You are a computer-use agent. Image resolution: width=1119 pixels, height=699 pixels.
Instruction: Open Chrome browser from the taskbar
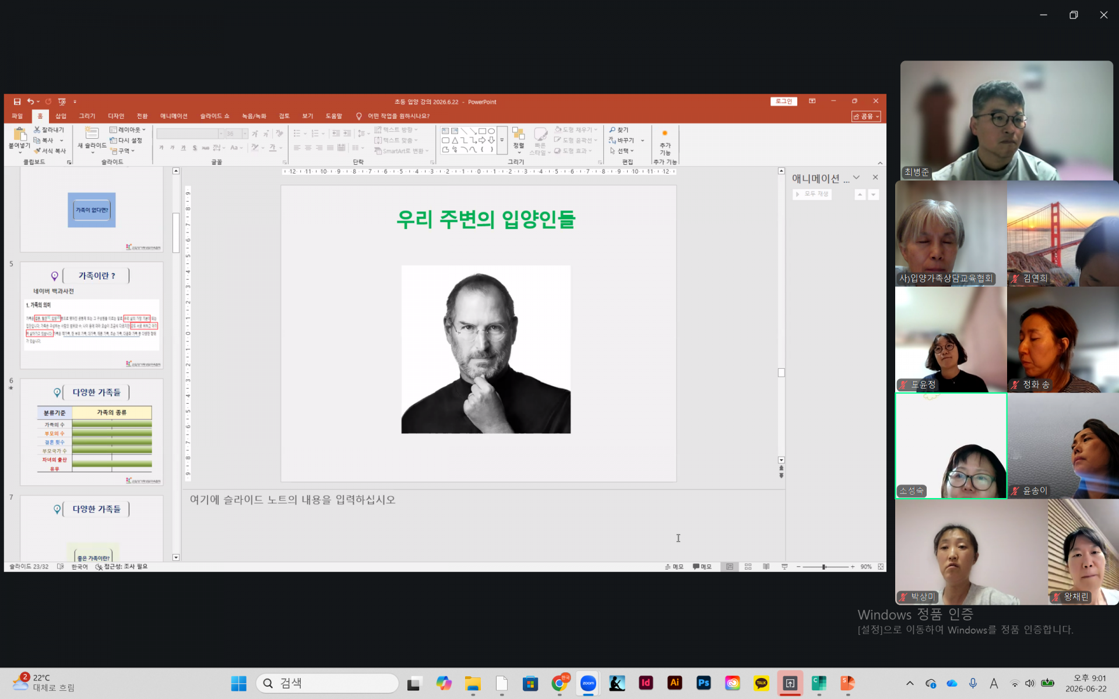click(x=559, y=683)
